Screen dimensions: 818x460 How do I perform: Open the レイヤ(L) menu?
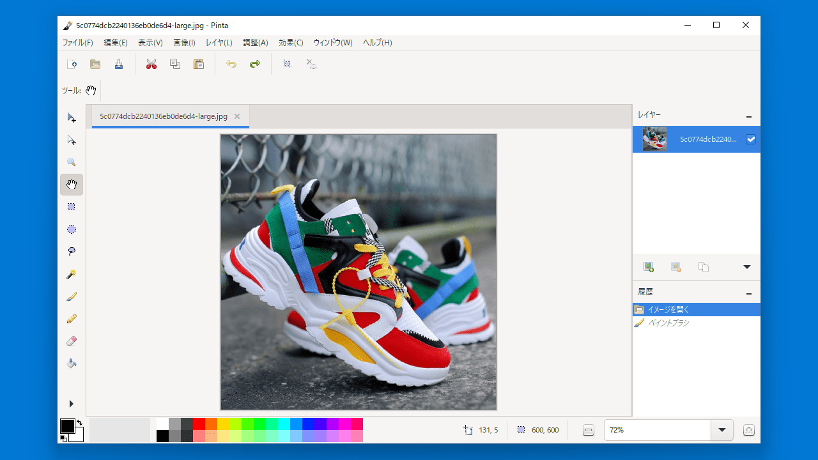[219, 43]
